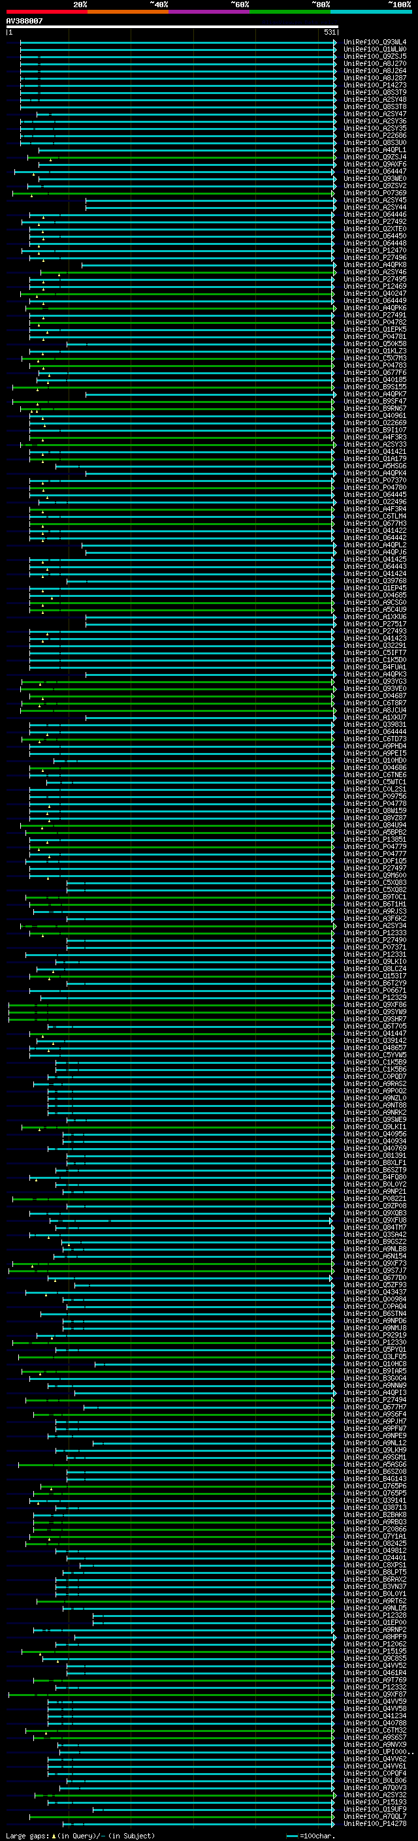The image size is (418, 1841).
Task: Select the UniRef100_B9RN67 label
Action: click(x=375, y=408)
